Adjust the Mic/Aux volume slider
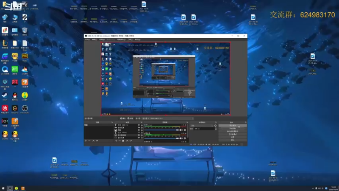The image size is (339, 191). [161, 130]
